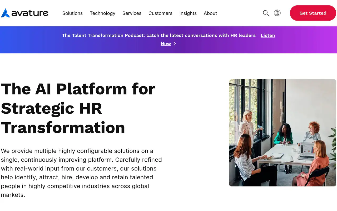Viewport: 337px width, 211px height.
Task: Open the search magnifier icon
Action: (266, 13)
